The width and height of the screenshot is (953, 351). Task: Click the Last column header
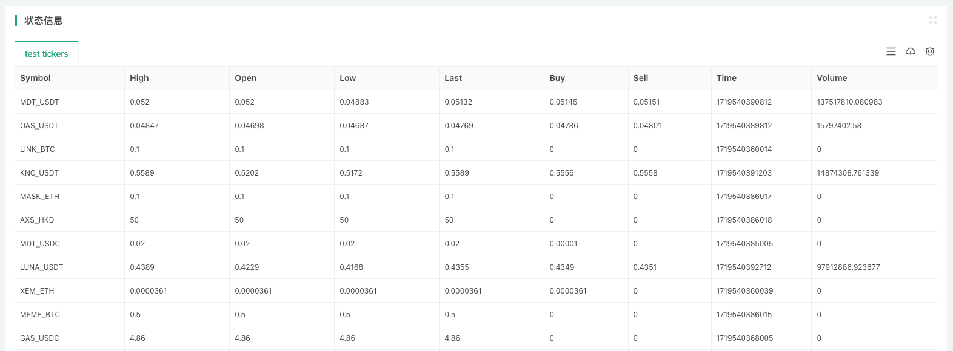click(x=453, y=78)
